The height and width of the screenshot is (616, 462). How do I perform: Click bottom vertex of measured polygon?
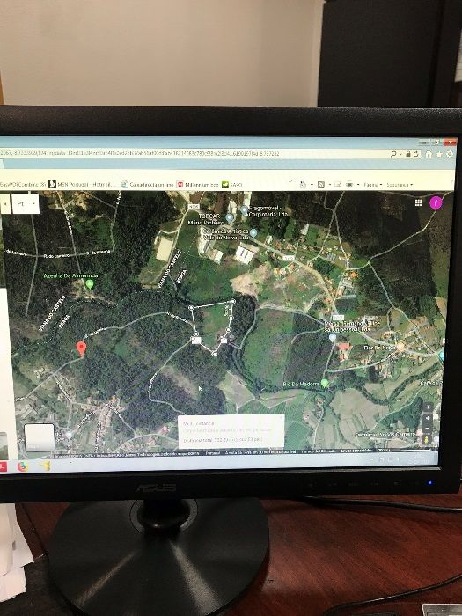tap(214, 354)
